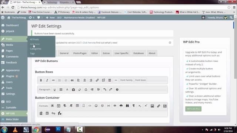The image size is (237, 133).
Task: Select the Subscript icon
Action: coord(140,106)
